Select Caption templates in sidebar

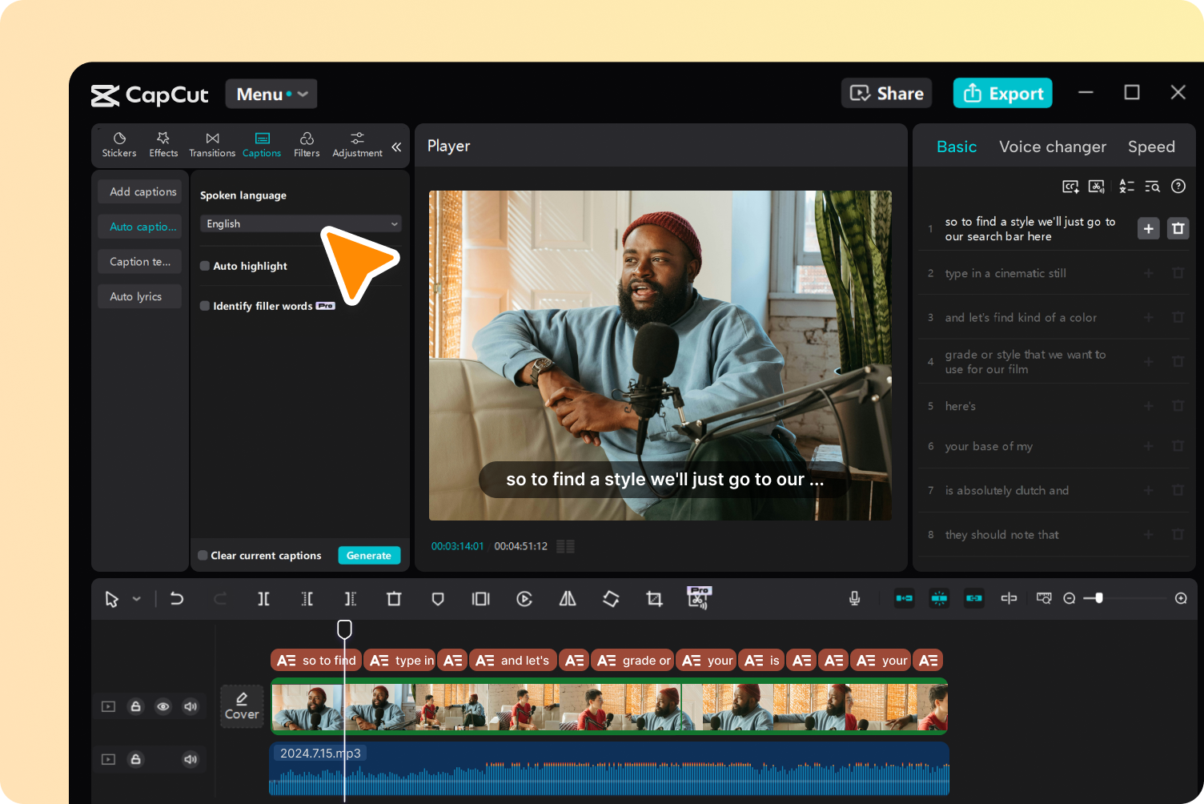tap(140, 261)
